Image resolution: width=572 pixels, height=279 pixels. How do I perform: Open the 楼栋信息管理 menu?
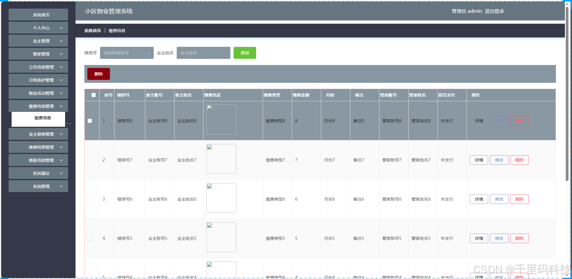click(x=38, y=160)
